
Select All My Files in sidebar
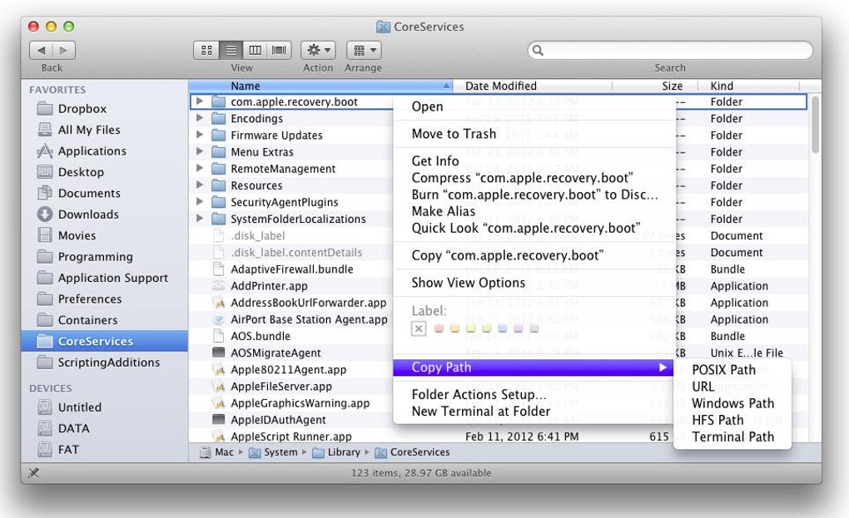click(105, 130)
